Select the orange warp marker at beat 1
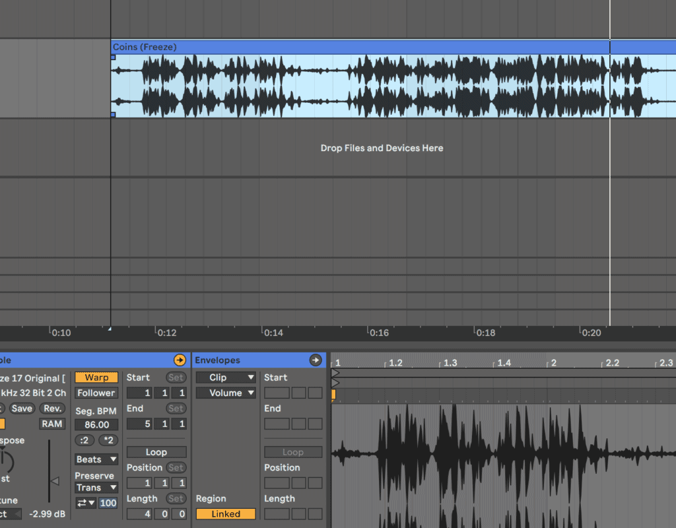The width and height of the screenshot is (676, 528). point(333,394)
